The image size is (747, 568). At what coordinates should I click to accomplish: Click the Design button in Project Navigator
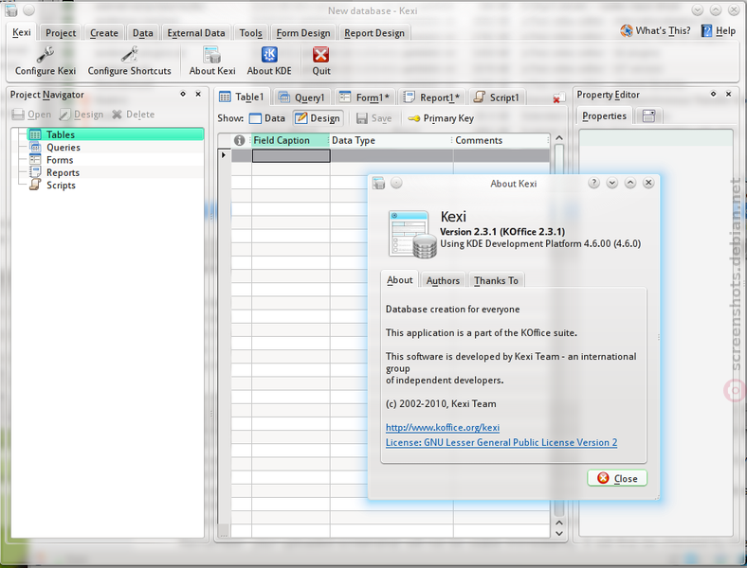point(81,115)
